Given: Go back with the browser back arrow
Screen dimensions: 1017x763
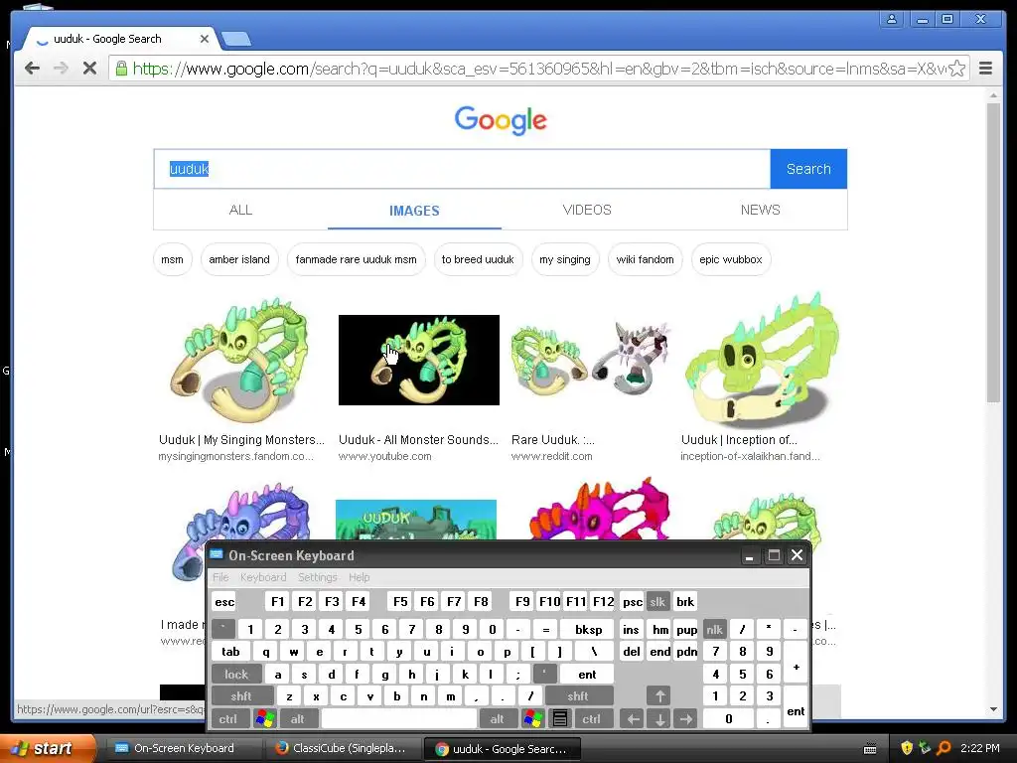Looking at the screenshot, I should [32, 69].
